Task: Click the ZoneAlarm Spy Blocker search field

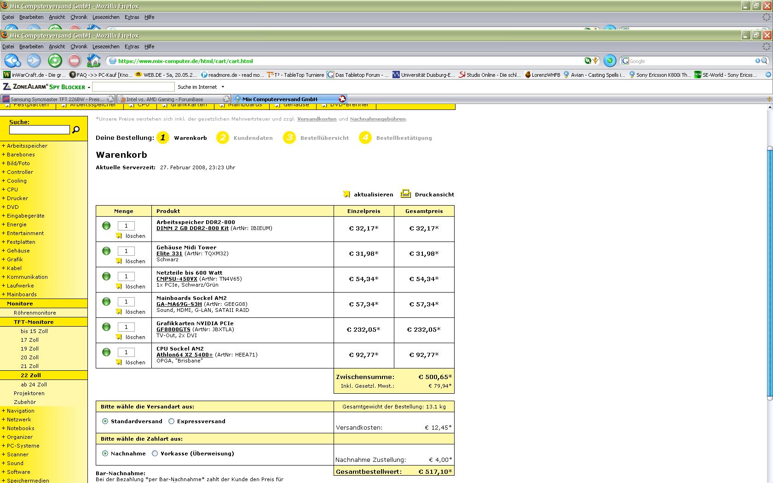Action: coord(133,87)
